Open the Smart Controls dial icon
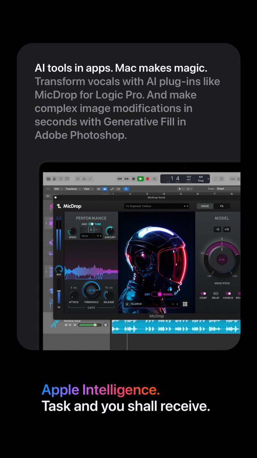 click(x=78, y=179)
